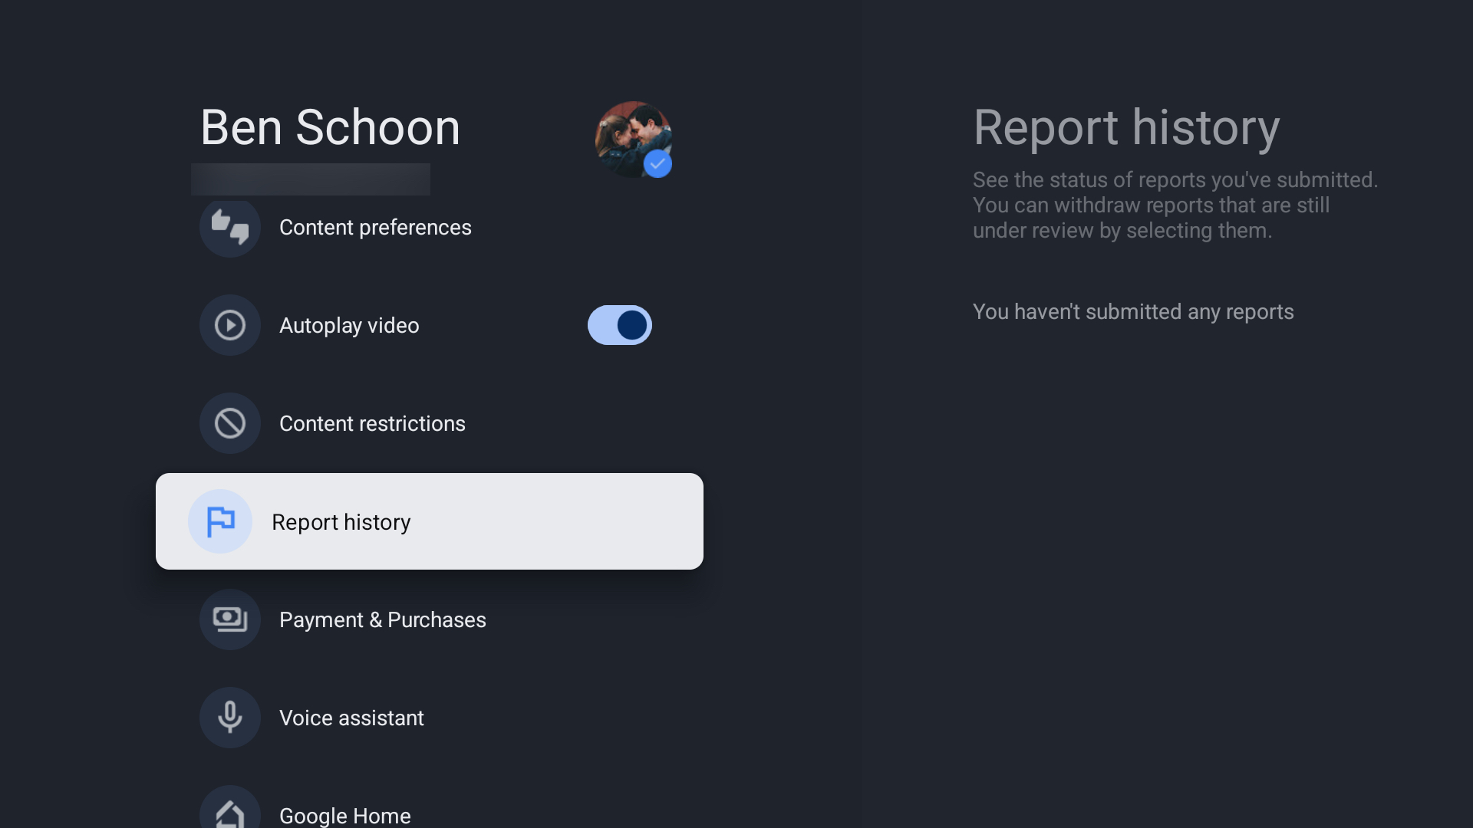Click the blue checkmark badge on avatar
Image resolution: width=1473 pixels, height=828 pixels.
[x=657, y=163]
